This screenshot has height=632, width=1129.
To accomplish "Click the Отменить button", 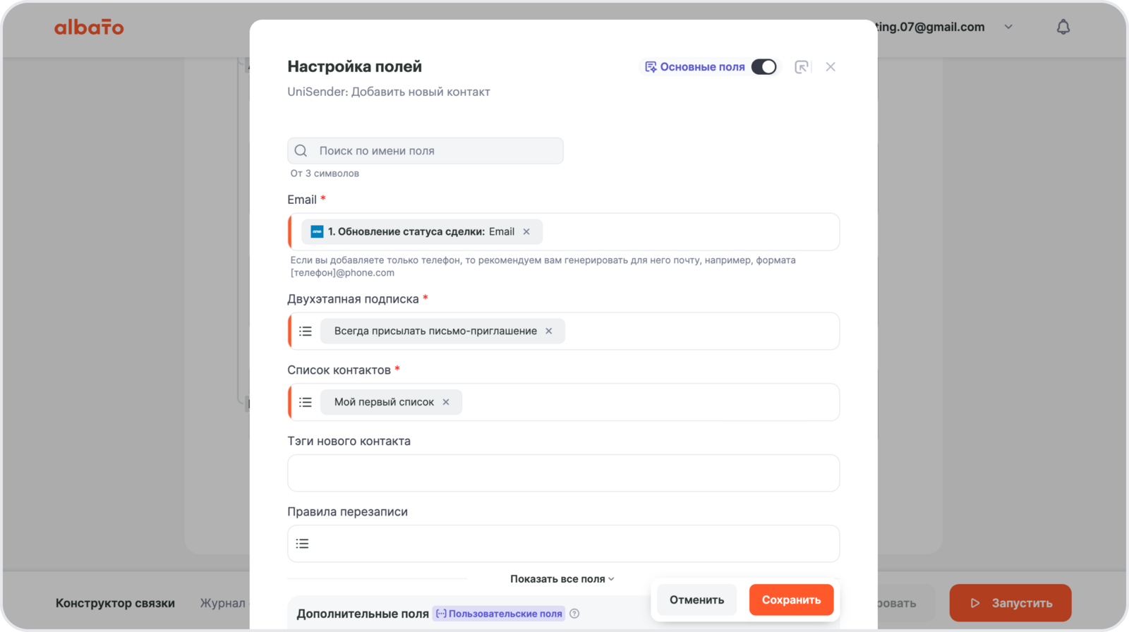I will (x=696, y=600).
